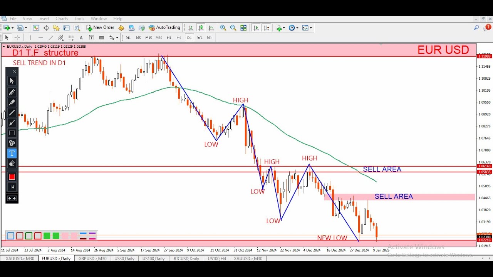
Task: Toggle the AutoTrading button
Action: pos(164,28)
